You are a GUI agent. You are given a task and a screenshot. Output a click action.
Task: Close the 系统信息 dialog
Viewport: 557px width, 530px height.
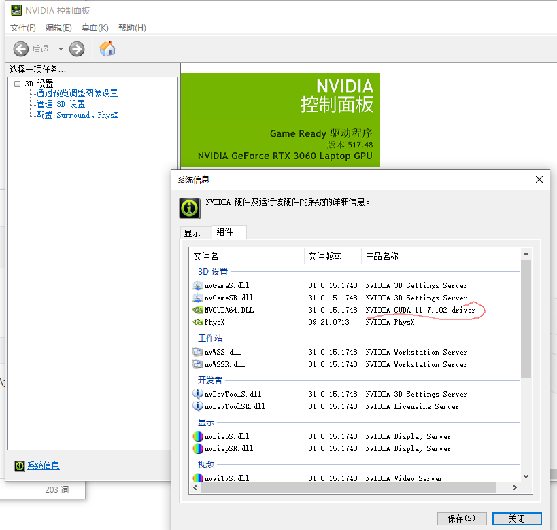[x=539, y=179]
